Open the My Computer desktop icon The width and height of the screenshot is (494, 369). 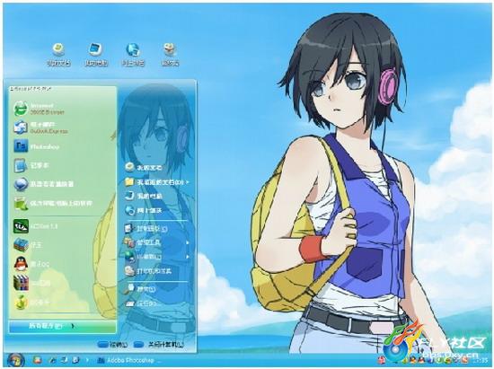96,55
